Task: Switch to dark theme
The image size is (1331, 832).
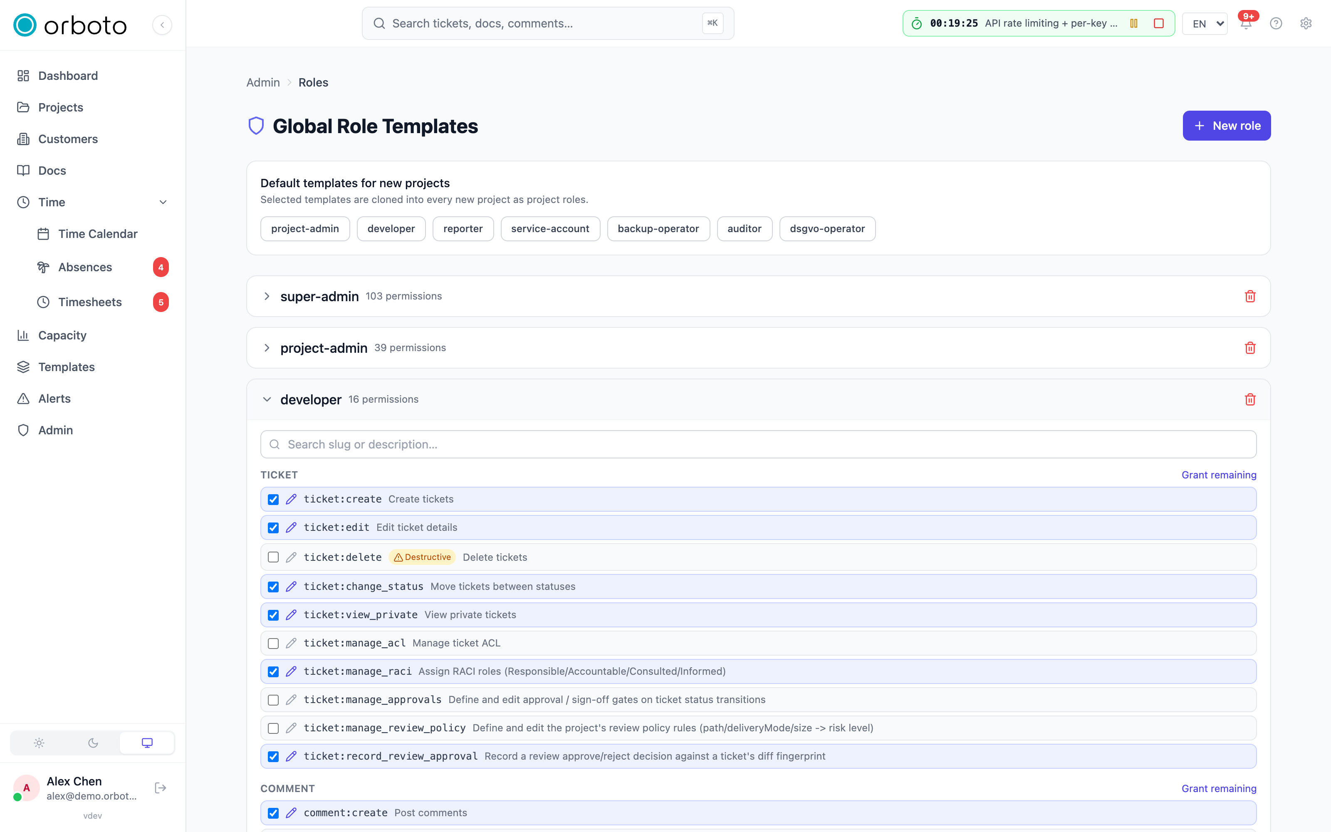Action: [93, 743]
